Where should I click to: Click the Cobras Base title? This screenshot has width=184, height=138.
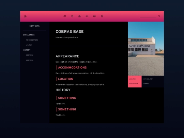[x=70, y=32]
